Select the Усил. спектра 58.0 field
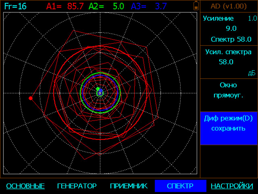The height and width of the screenshot is (194, 258). tap(229, 57)
